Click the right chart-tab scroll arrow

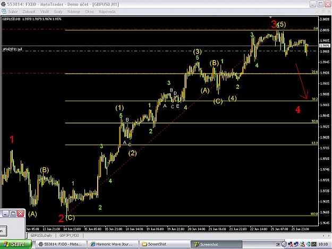[329, 235]
